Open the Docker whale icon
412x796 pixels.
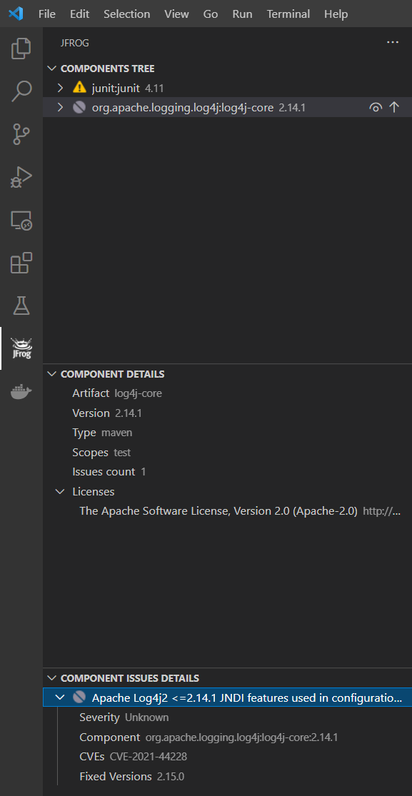point(21,392)
